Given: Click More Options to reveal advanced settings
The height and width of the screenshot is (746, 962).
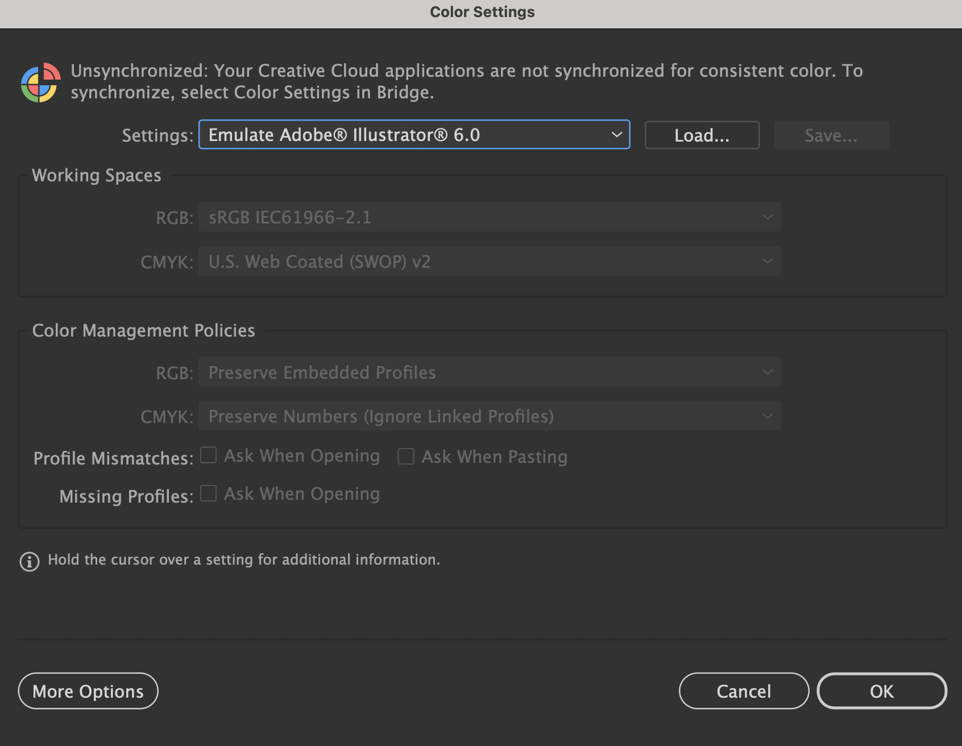Looking at the screenshot, I should (88, 691).
